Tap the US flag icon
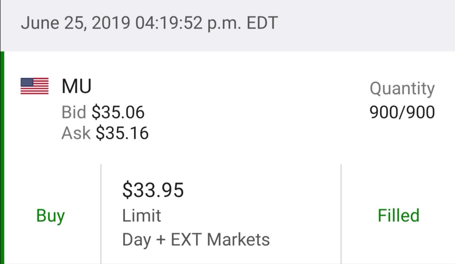This screenshot has width=455, height=264. point(34,86)
